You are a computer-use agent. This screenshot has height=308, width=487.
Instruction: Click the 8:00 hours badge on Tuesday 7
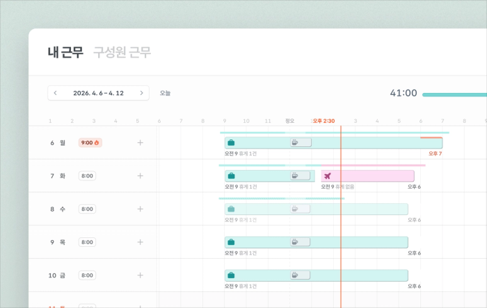87,176
